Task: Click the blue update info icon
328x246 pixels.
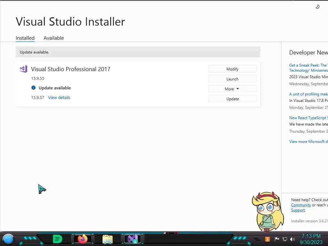Action: 33,88
